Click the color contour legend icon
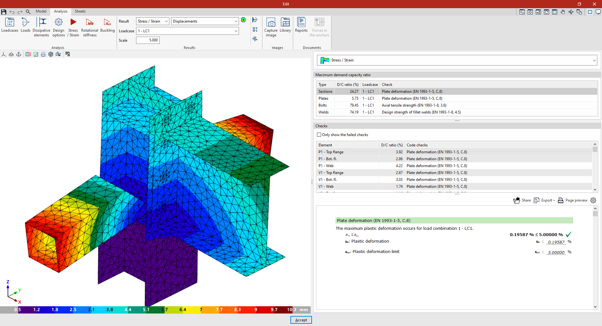The height and width of the screenshot is (326, 602). point(243,20)
